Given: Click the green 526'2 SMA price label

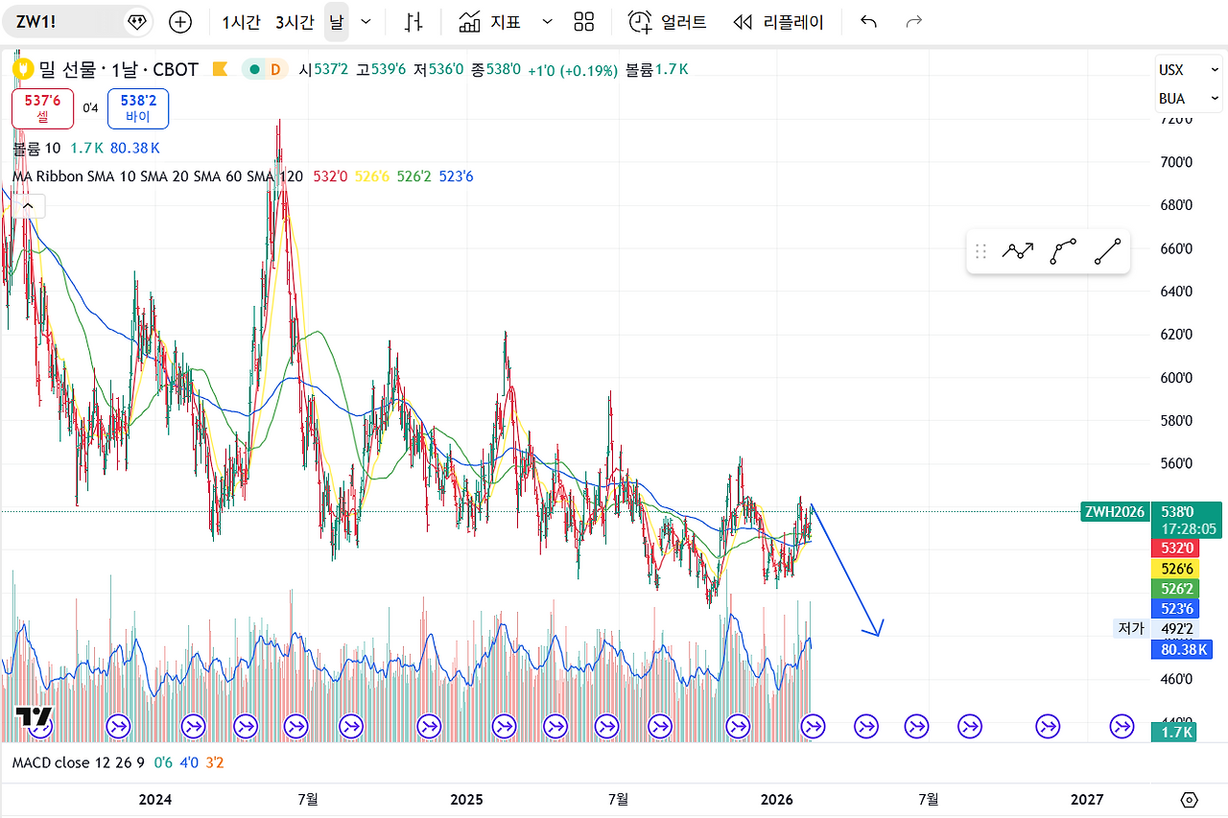Looking at the screenshot, I should click(1175, 588).
